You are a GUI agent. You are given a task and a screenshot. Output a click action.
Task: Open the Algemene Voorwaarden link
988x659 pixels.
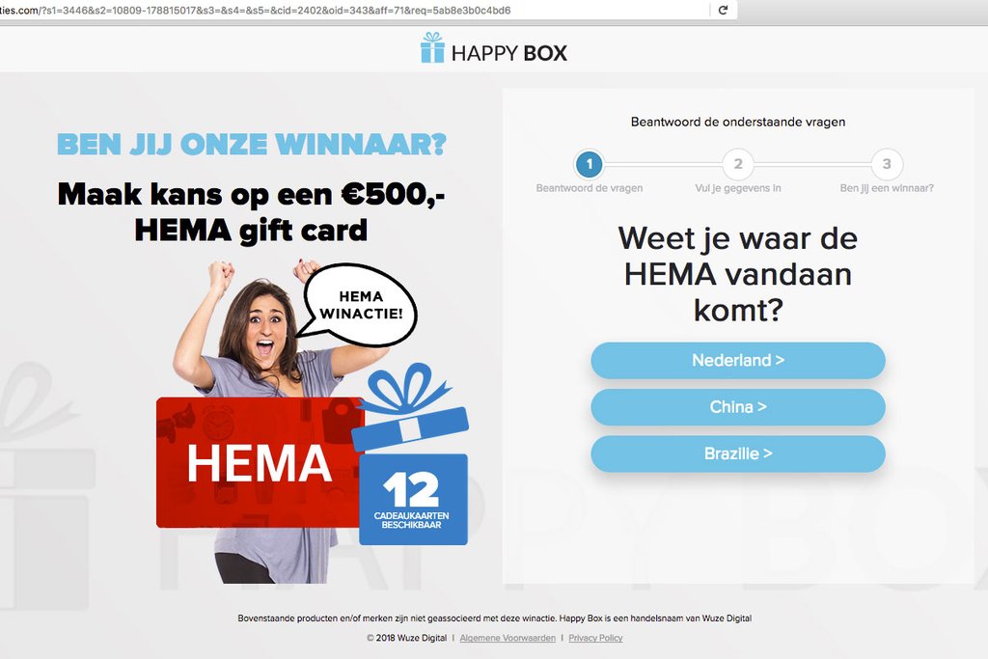pos(508,638)
